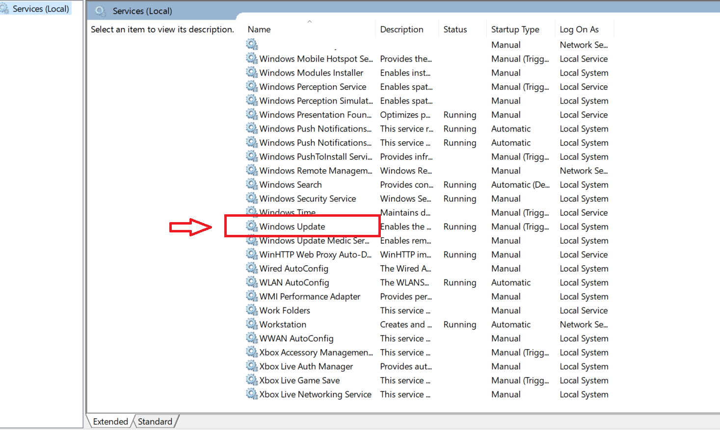Click the gear icon of Windows Remote Management
Screen dimensions: 720x430
tap(252, 170)
